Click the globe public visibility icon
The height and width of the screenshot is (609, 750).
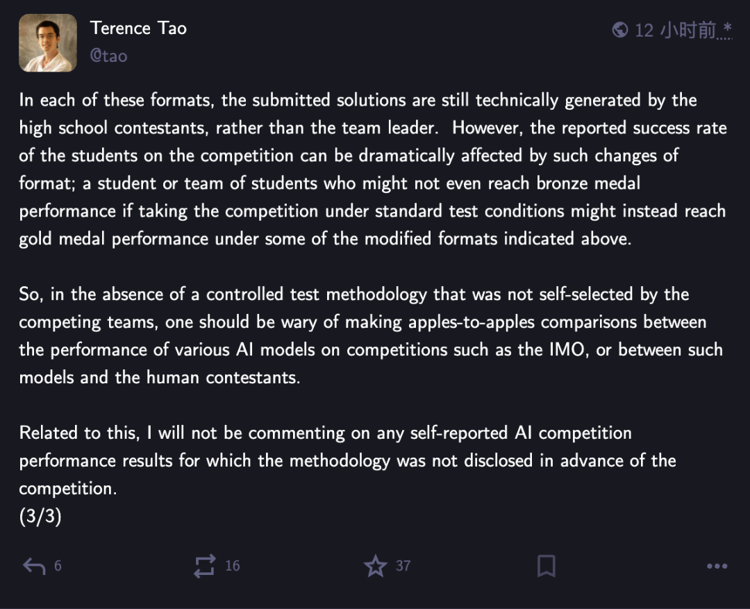[620, 30]
